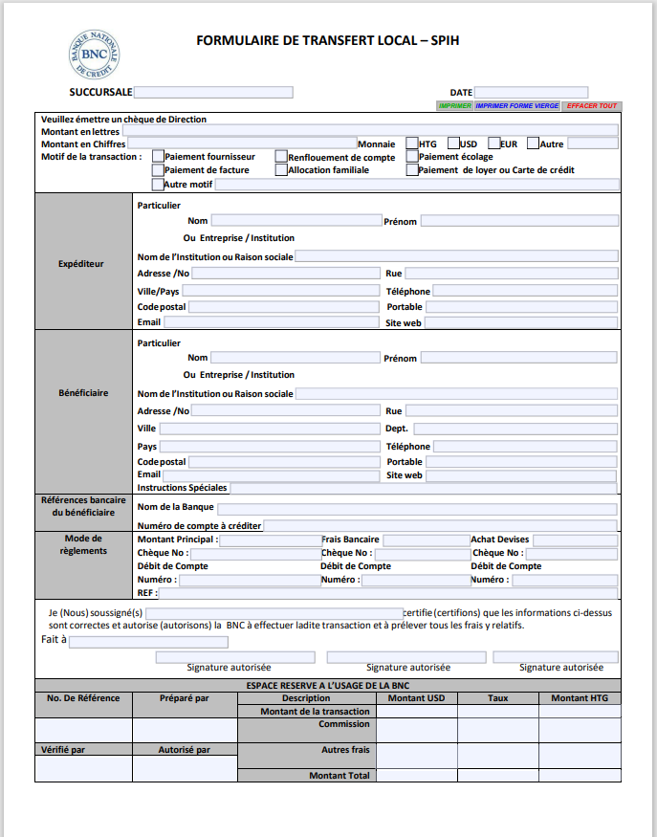Check the HTG currency checkbox
The width and height of the screenshot is (657, 837).
[x=412, y=143]
